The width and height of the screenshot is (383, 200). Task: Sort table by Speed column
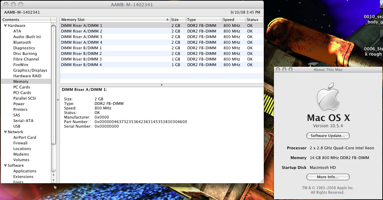(234, 20)
